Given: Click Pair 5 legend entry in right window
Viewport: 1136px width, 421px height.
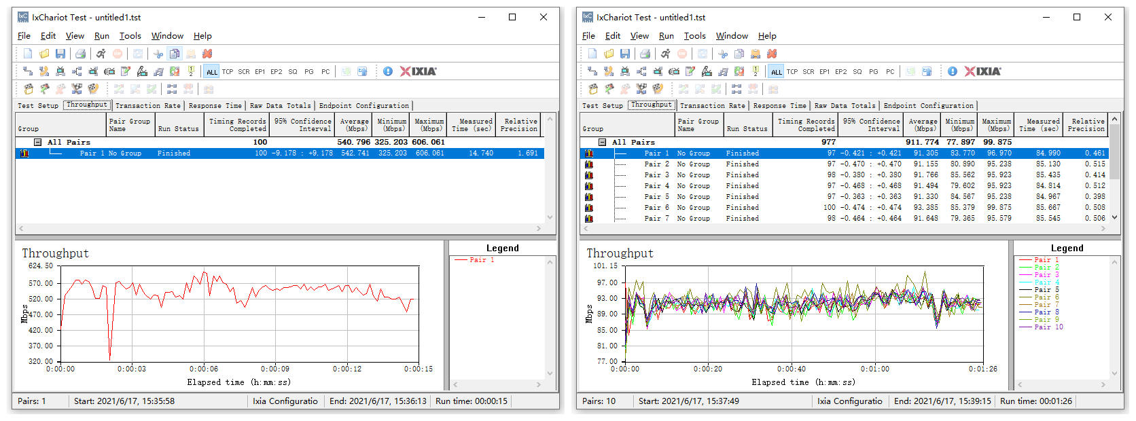Looking at the screenshot, I should click(1039, 290).
